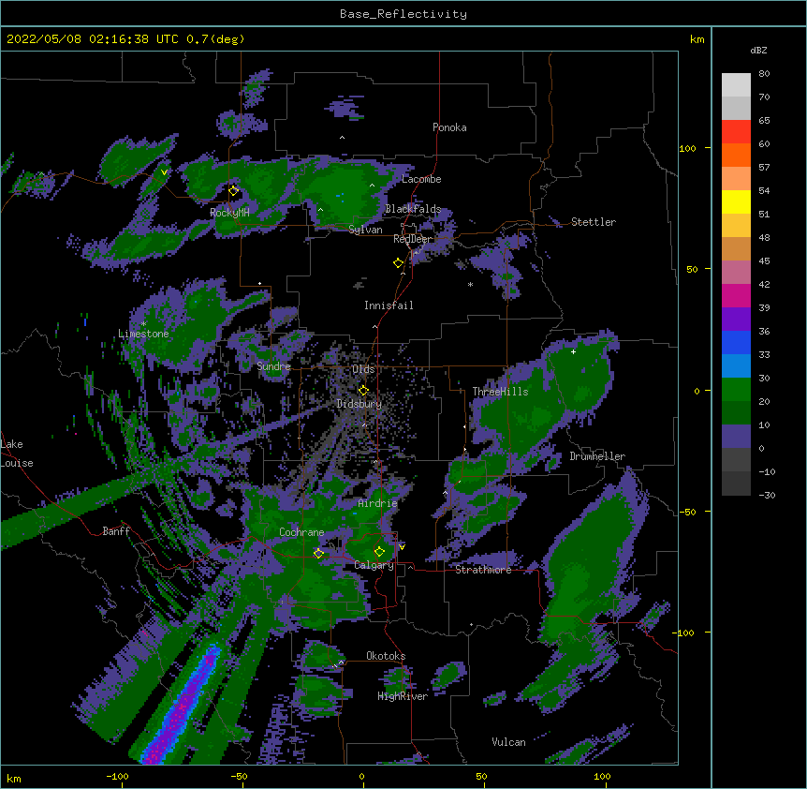Click the Drumheller city label

coord(597,456)
